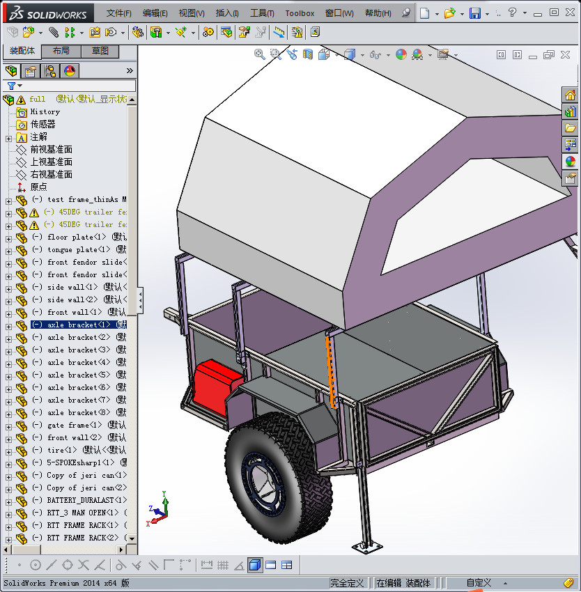Switch to the PropertyManager tab
The width and height of the screenshot is (581, 592).
[x=31, y=71]
